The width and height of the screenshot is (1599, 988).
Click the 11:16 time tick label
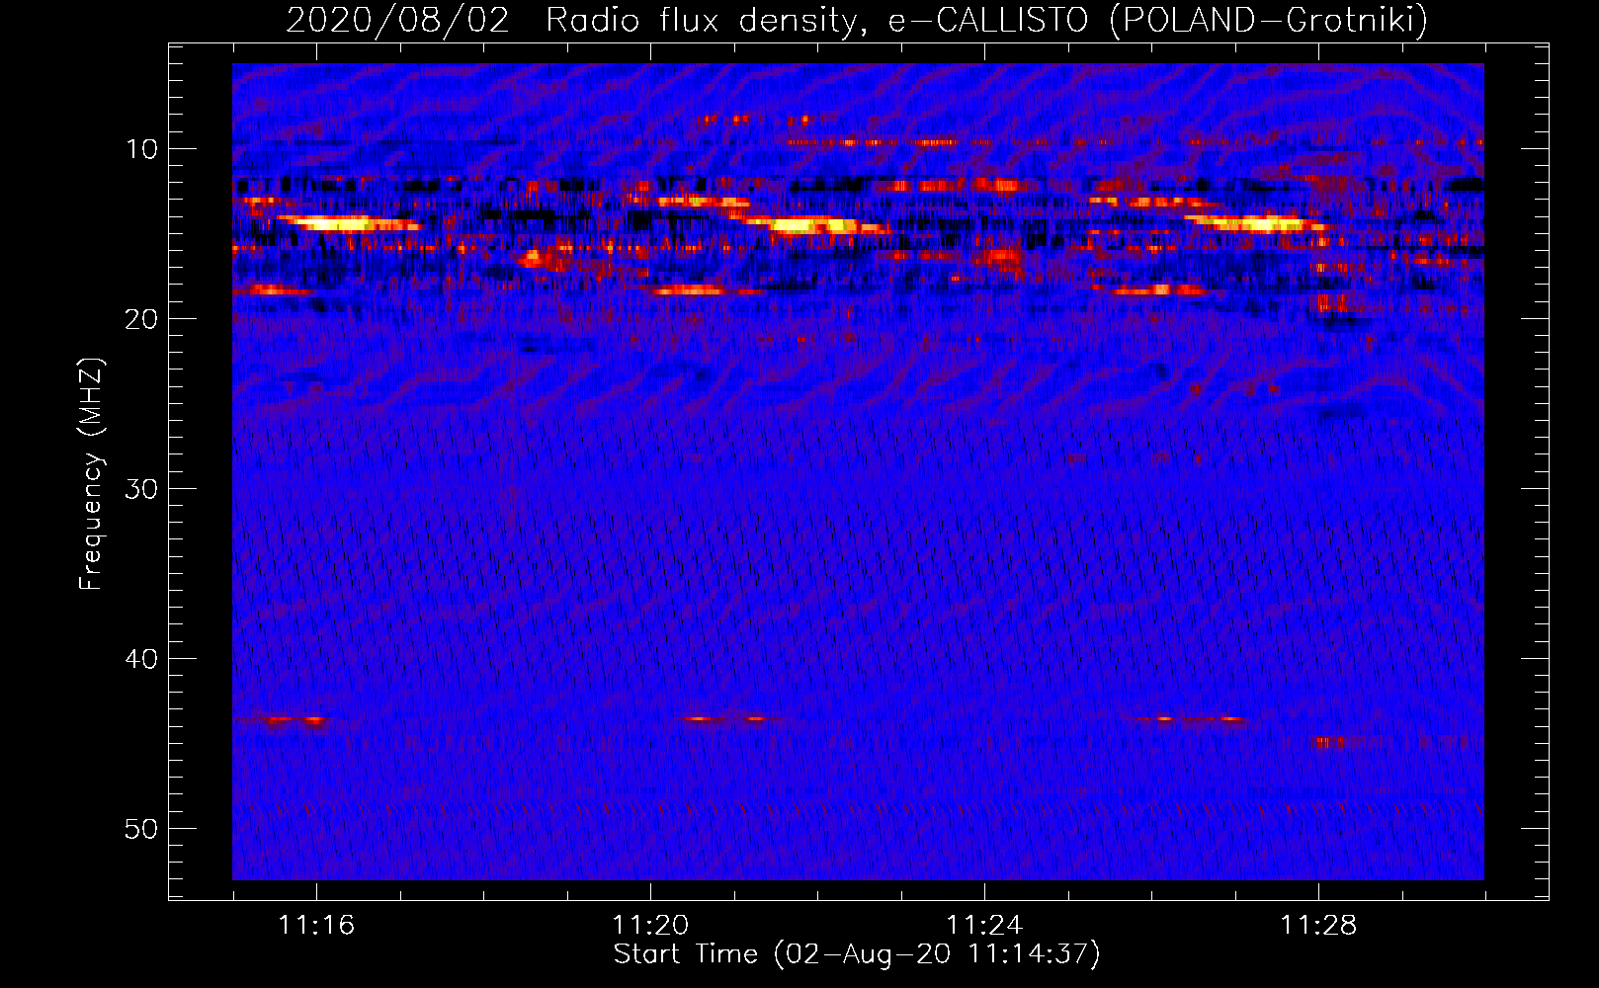(316, 926)
